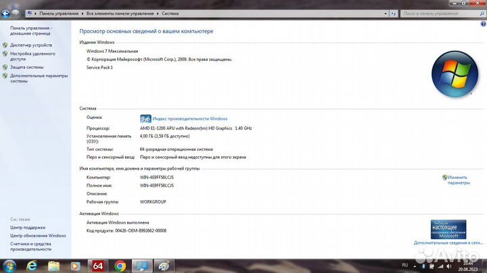The height and width of the screenshot is (273, 487).
Task: Show hidden tray icons arrow
Action: pyautogui.click(x=415, y=266)
